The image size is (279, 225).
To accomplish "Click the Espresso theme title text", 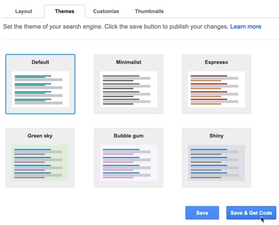I will click(216, 62).
